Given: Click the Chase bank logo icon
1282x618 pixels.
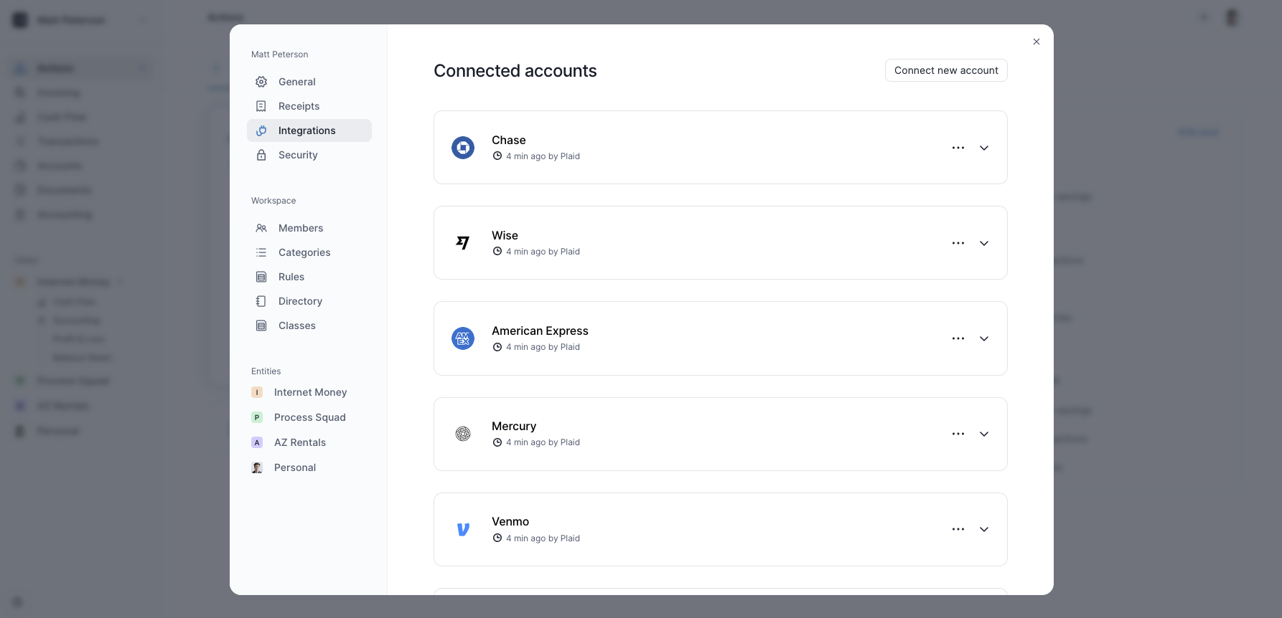Looking at the screenshot, I should tap(463, 148).
